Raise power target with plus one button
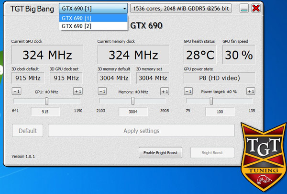 point(250,91)
